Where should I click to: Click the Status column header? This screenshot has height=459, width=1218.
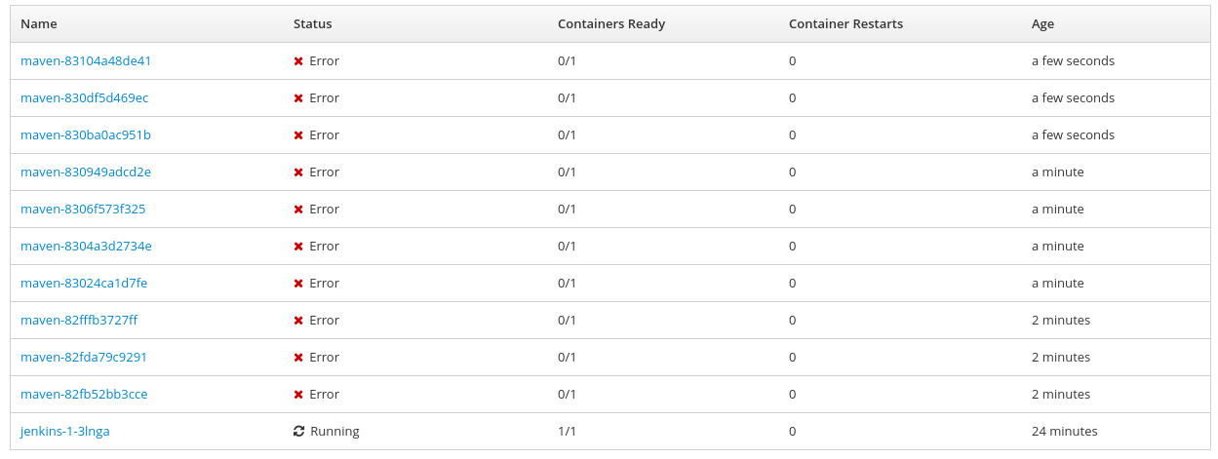[x=313, y=23]
